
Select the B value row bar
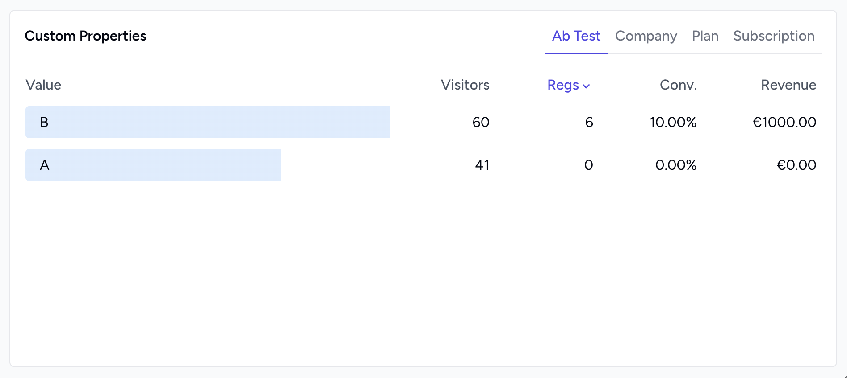(x=208, y=122)
